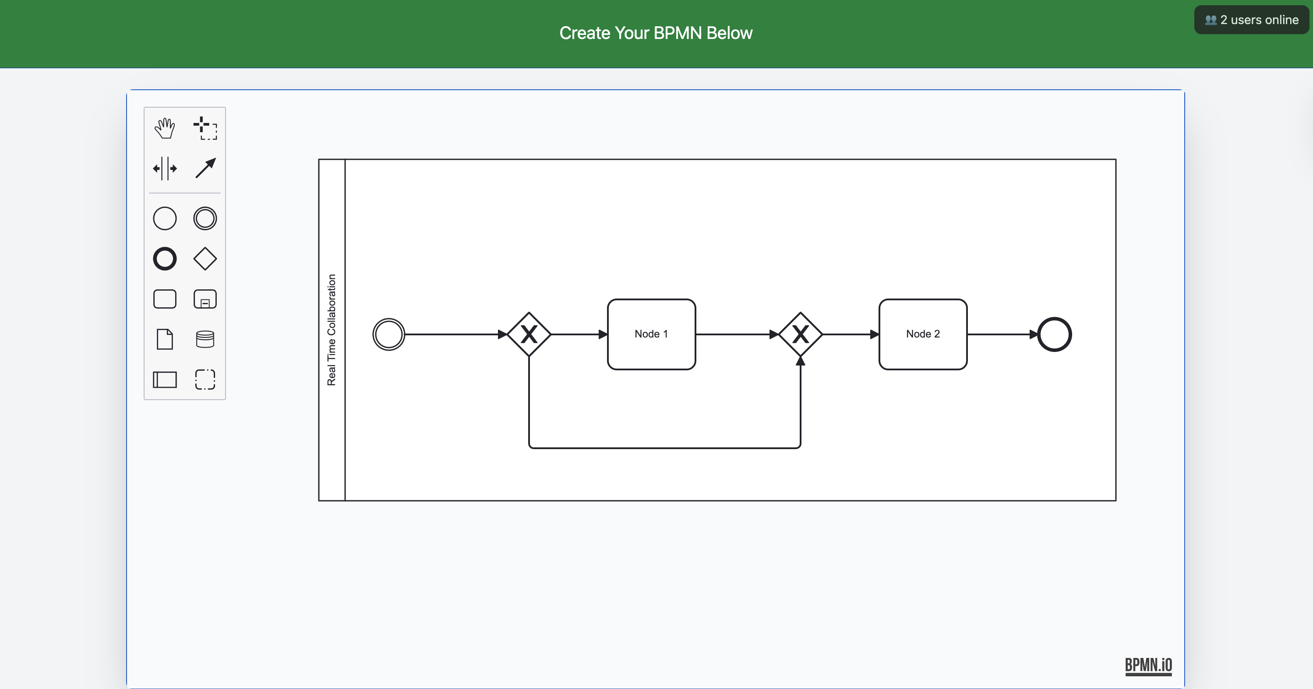
Task: Pick the data object from palette
Action: tap(165, 339)
